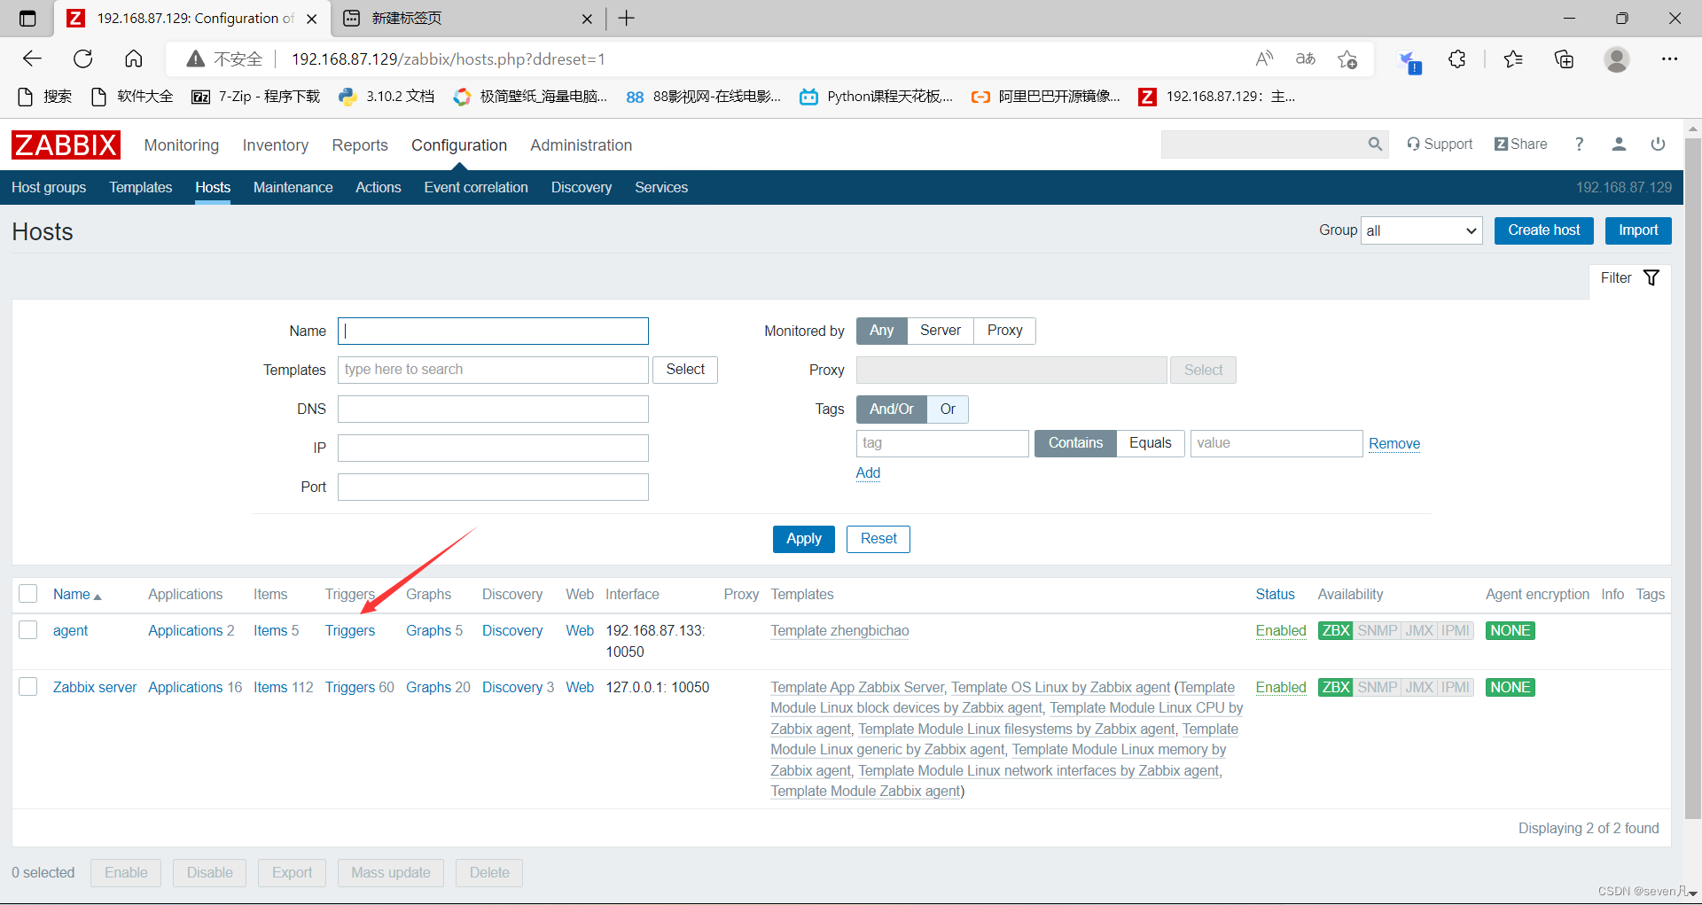Open the help question mark icon
Viewport: 1702px width, 905px height.
[x=1579, y=144]
